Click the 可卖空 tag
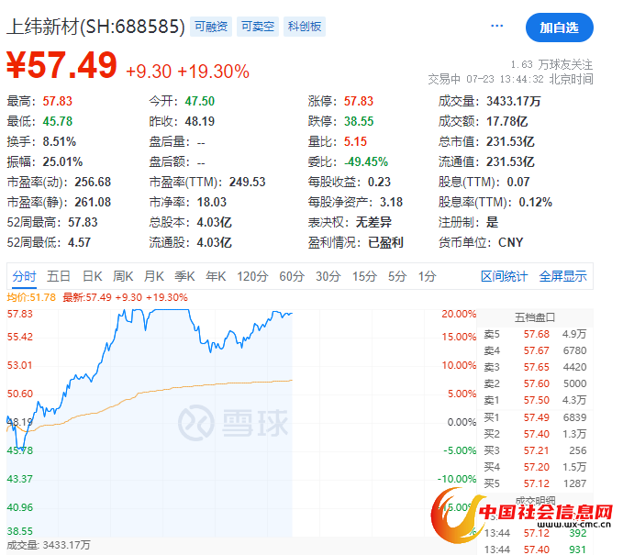 (256, 28)
